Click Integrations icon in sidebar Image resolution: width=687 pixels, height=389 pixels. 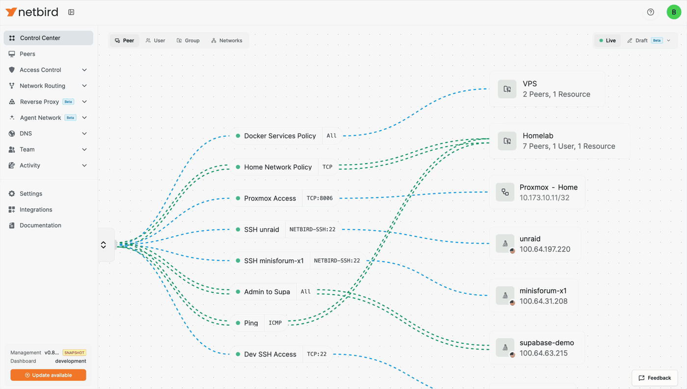pos(12,210)
